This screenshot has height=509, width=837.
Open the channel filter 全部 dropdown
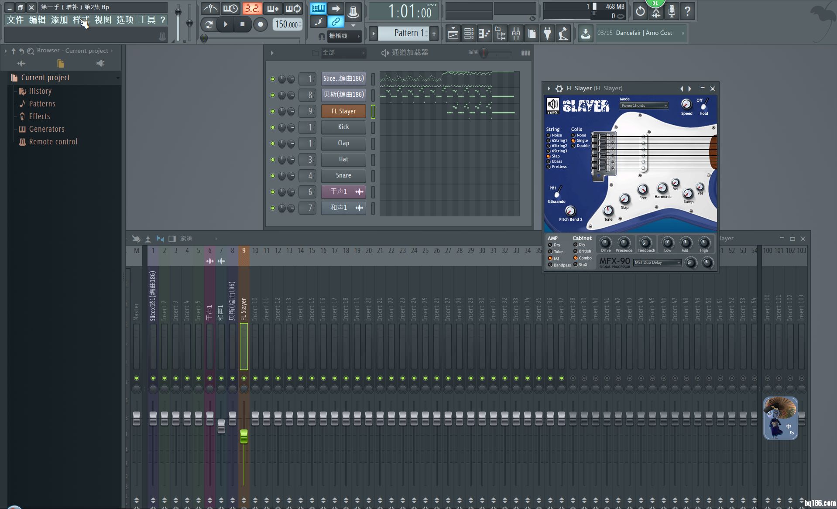coord(343,53)
